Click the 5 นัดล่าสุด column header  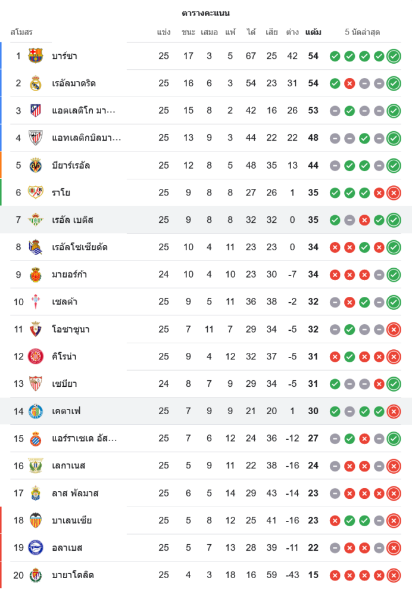tap(363, 32)
